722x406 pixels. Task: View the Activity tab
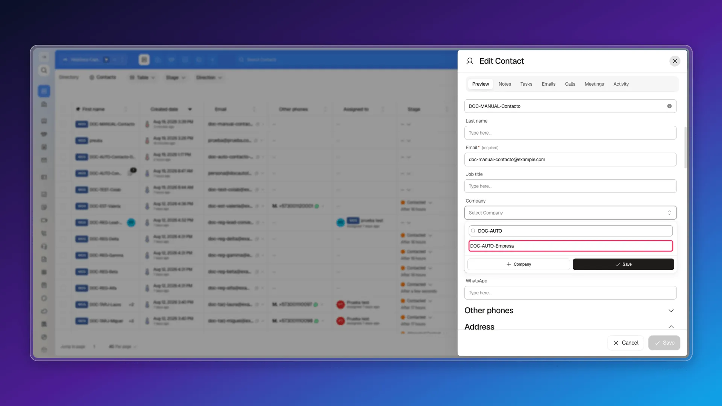coord(621,84)
